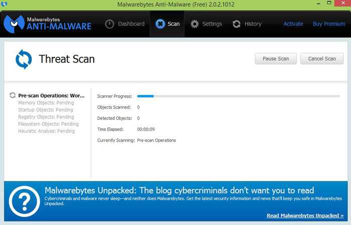This screenshot has width=351, height=225.
Task: Select Registry Objects: Pending row
Action: (x=46, y=117)
